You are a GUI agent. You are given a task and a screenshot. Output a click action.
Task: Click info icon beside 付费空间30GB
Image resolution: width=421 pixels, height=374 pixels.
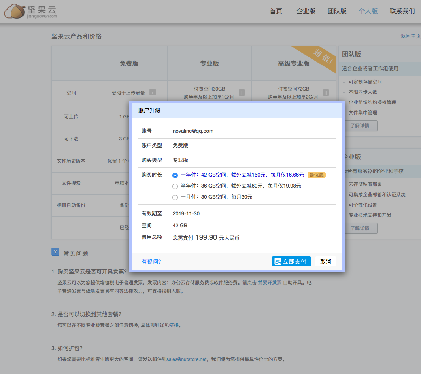[x=242, y=93]
